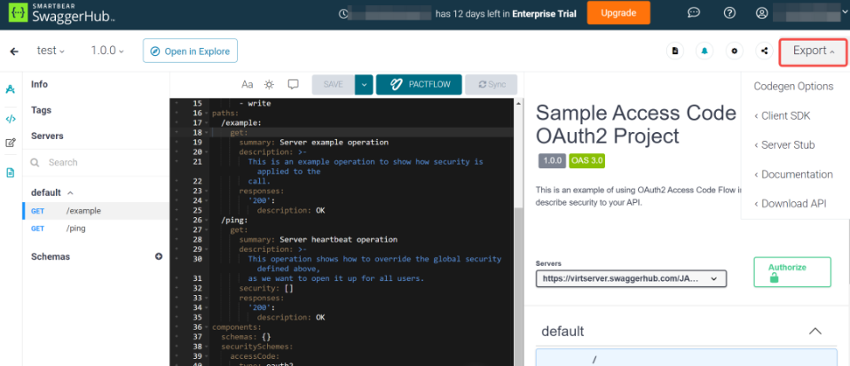Open the Servers URL dropdown
Viewport: 850px width, 366px height.
(631, 278)
